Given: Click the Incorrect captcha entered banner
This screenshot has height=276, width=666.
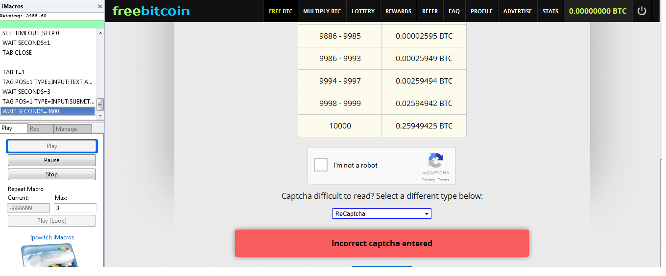Looking at the screenshot, I should point(381,243).
